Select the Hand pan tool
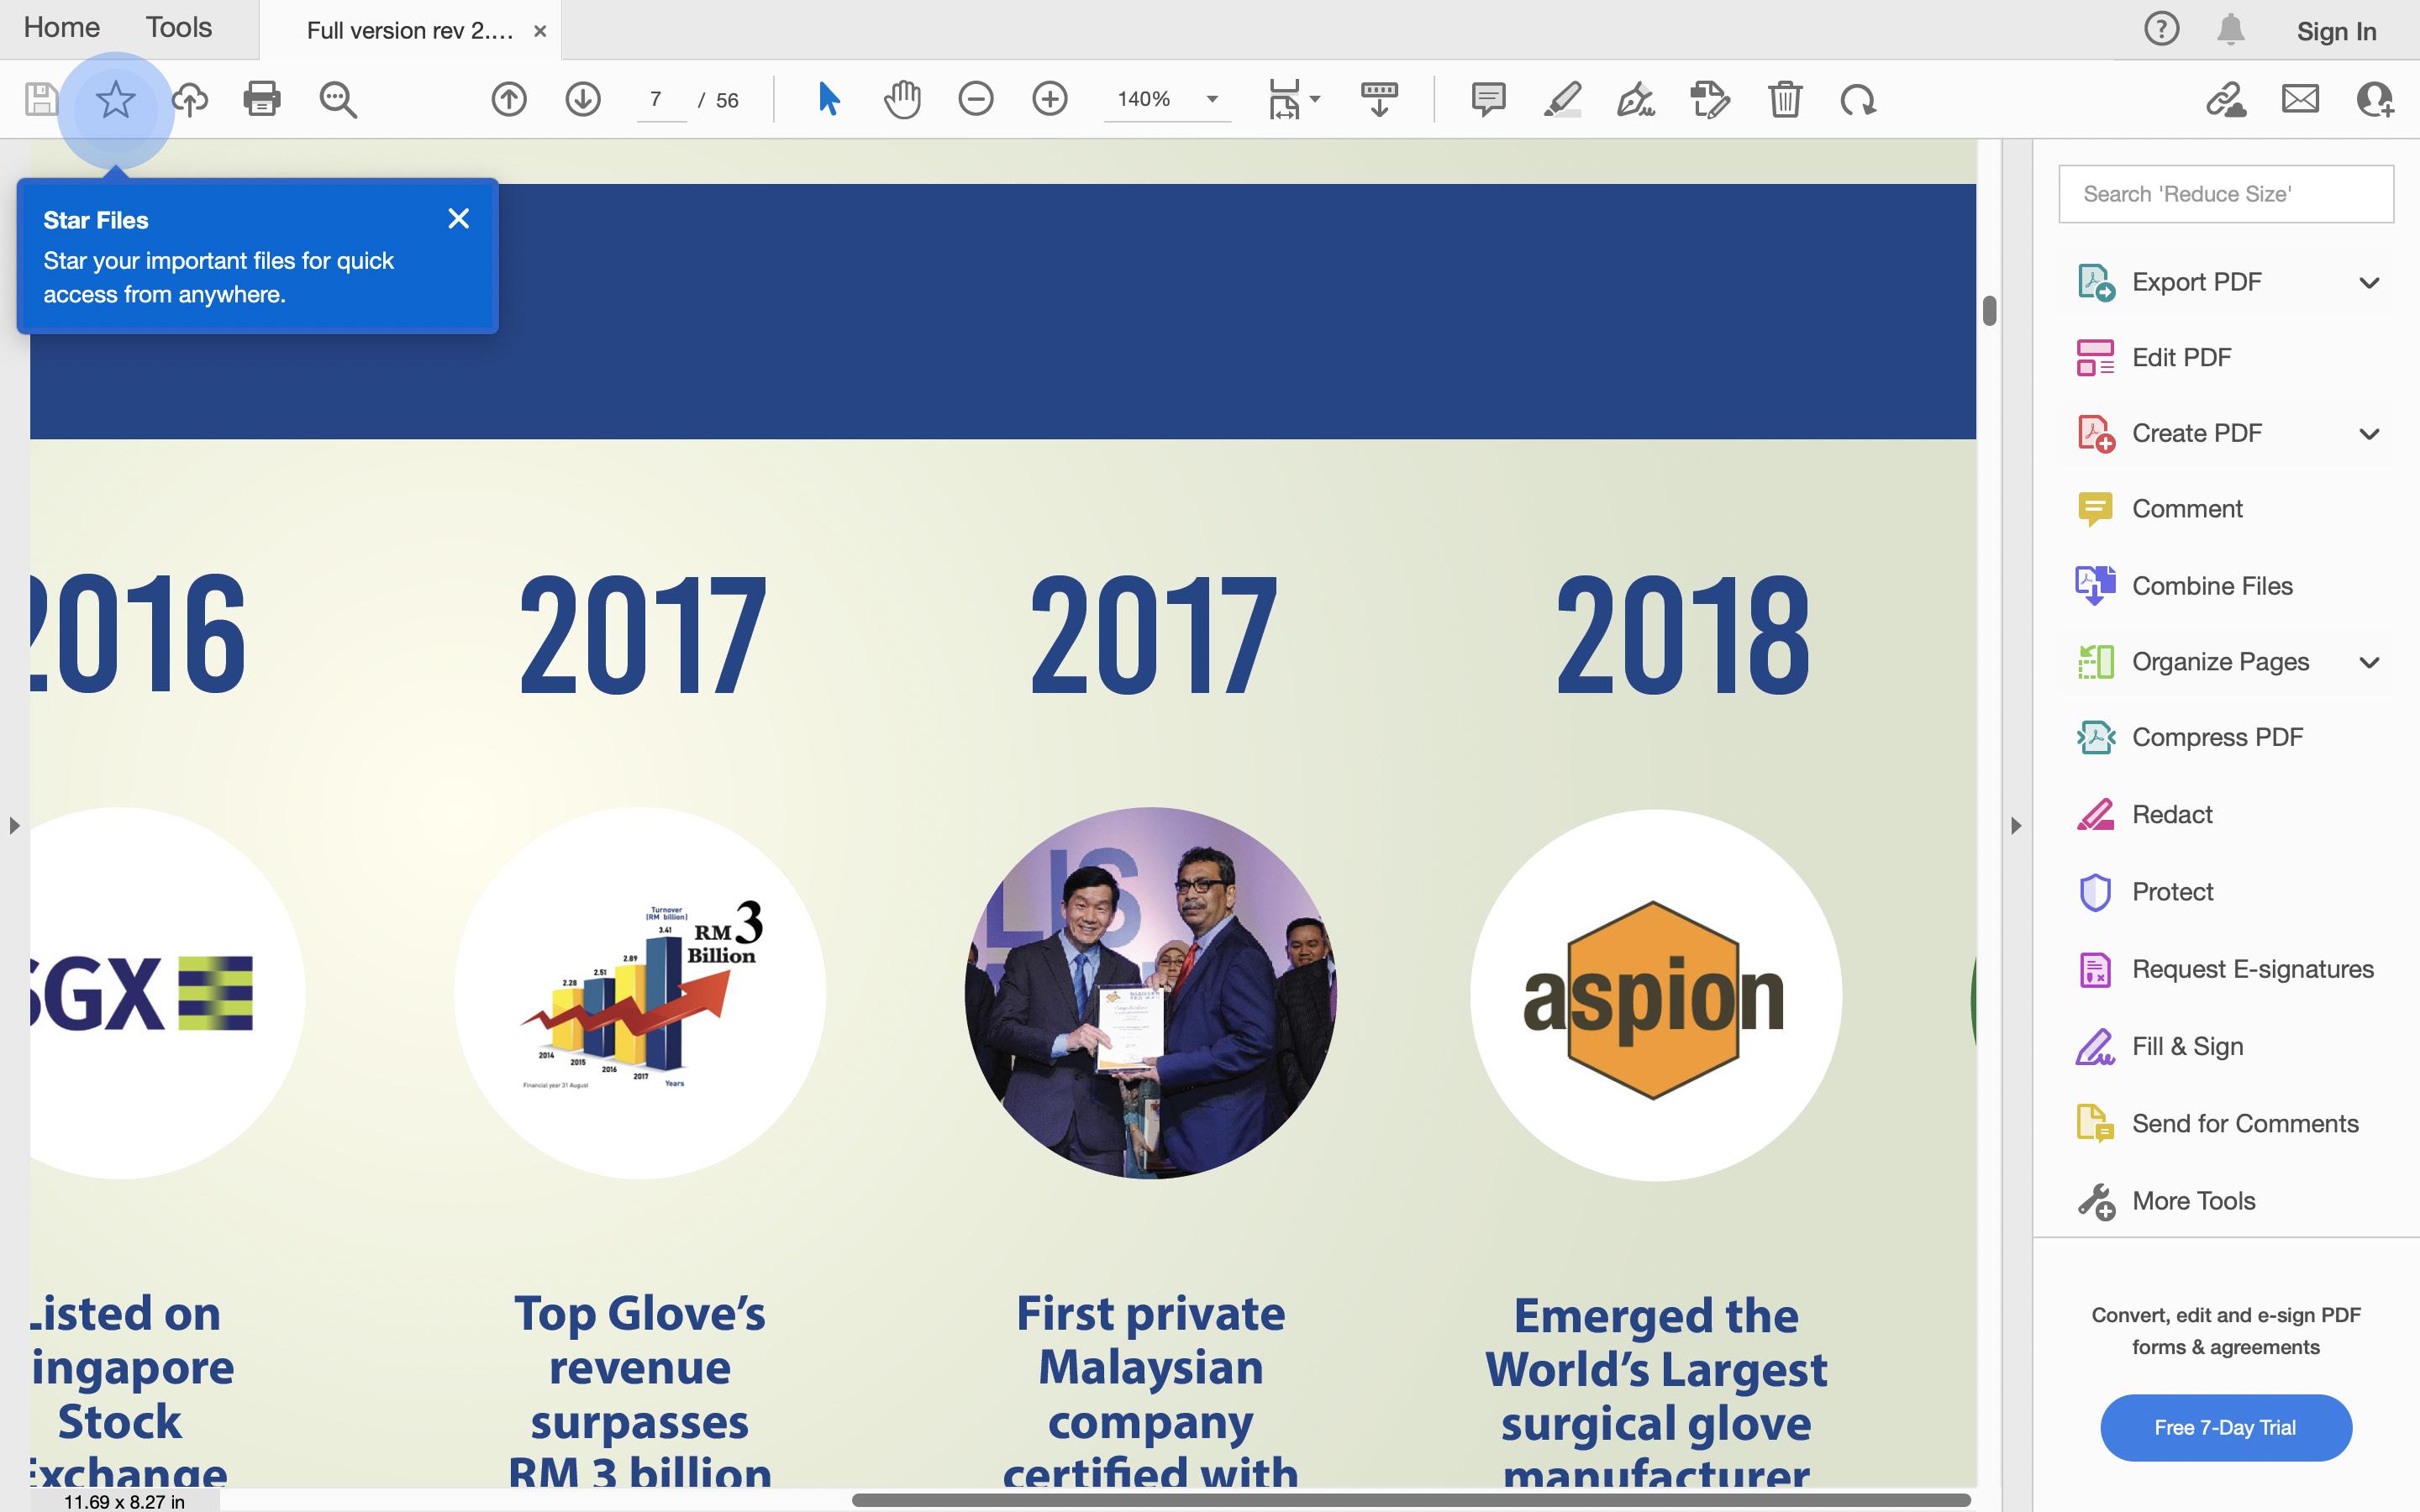The height and width of the screenshot is (1512, 2420). 901,99
